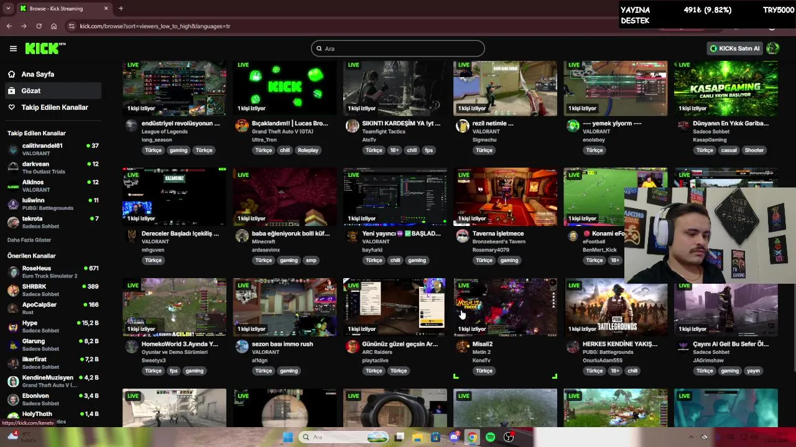Image resolution: width=796 pixels, height=447 pixels.
Task: Select Roleplay tag under Ultra_Tron stream
Action: 308,150
